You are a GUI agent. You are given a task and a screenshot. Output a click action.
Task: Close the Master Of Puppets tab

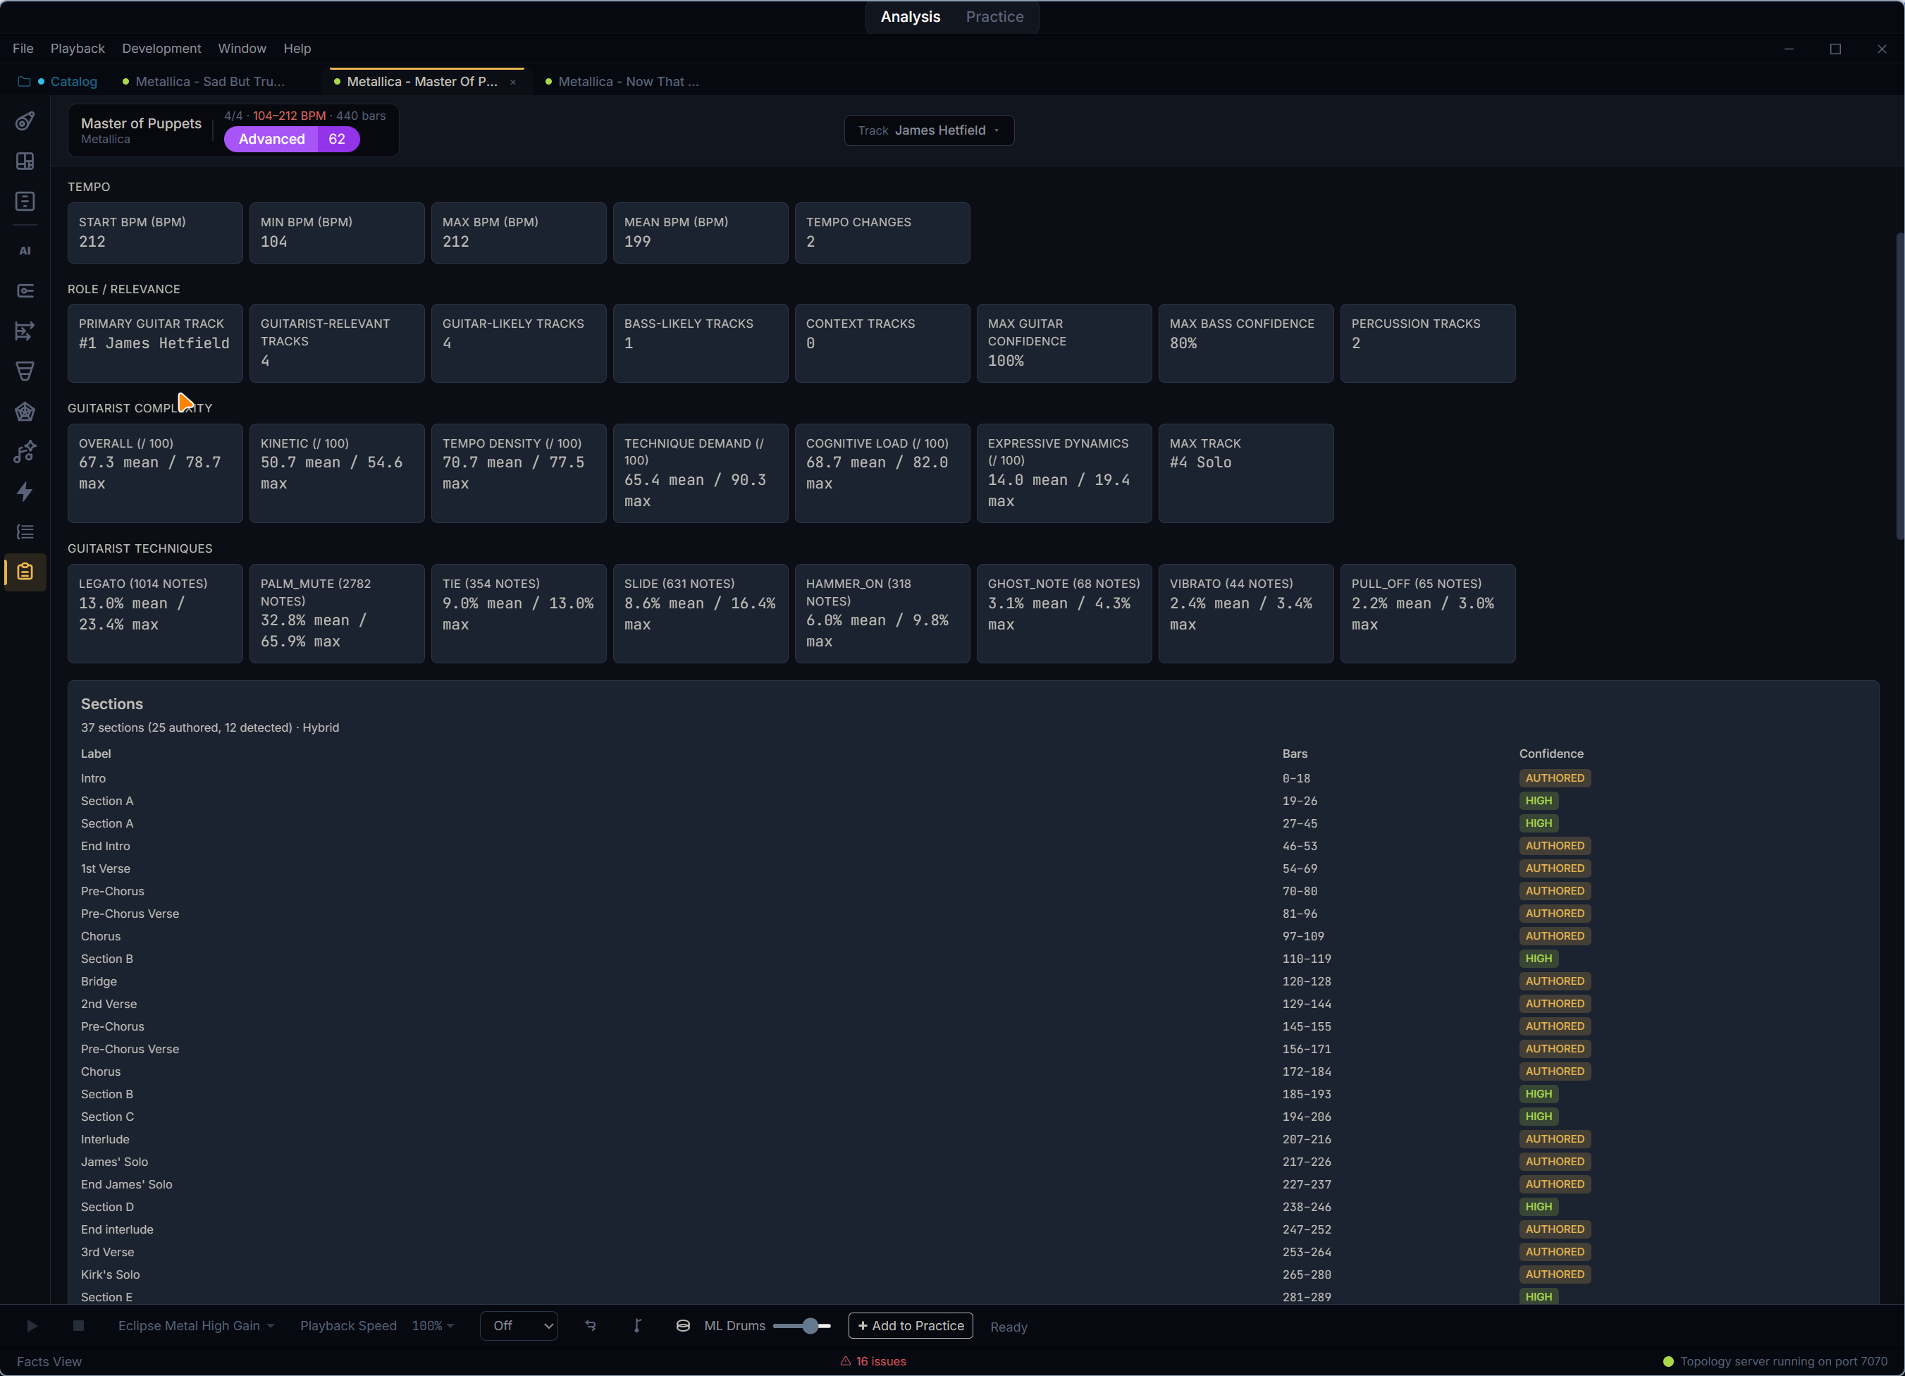(512, 82)
